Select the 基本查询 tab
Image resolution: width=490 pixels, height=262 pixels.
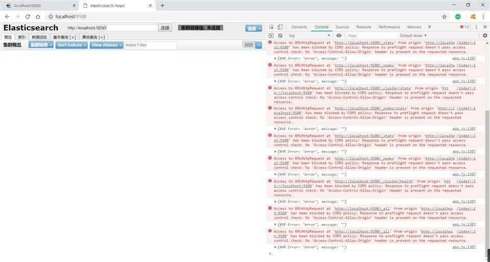60,37
